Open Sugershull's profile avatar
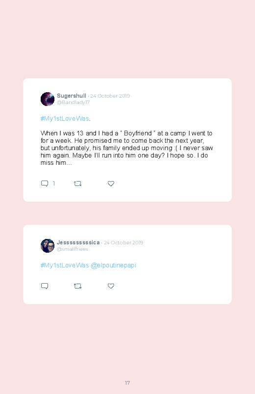 pyautogui.click(x=48, y=99)
